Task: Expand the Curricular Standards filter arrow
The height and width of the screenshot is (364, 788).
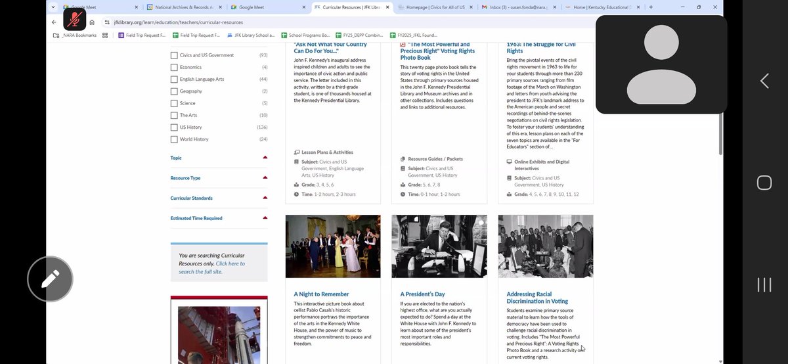Action: point(265,198)
